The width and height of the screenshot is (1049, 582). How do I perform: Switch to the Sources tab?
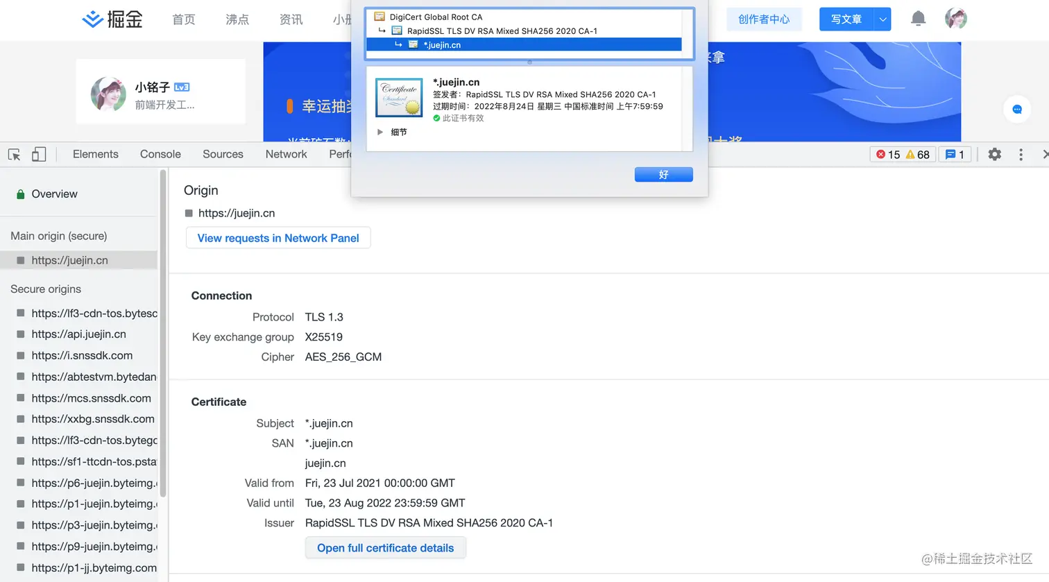click(x=223, y=154)
